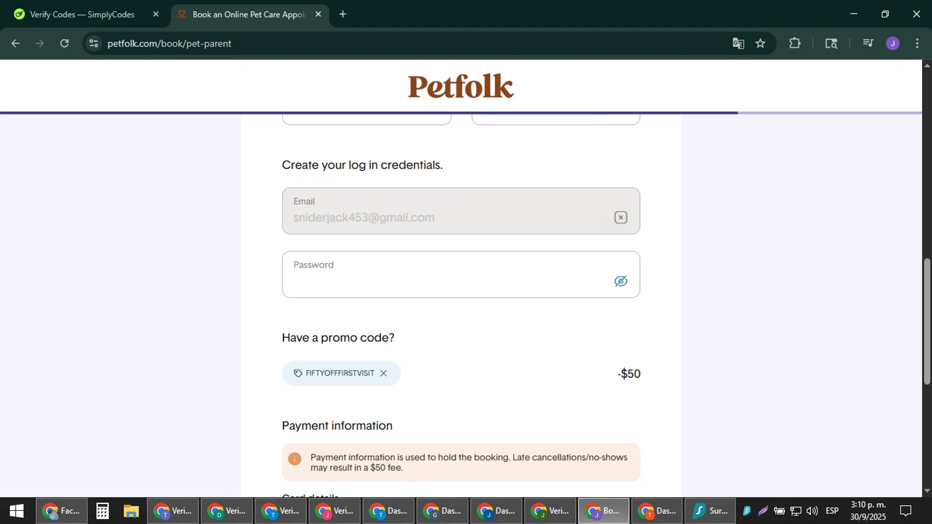The image size is (932, 524).
Task: Click the page vertical scrollbar thumb
Action: pos(927,321)
